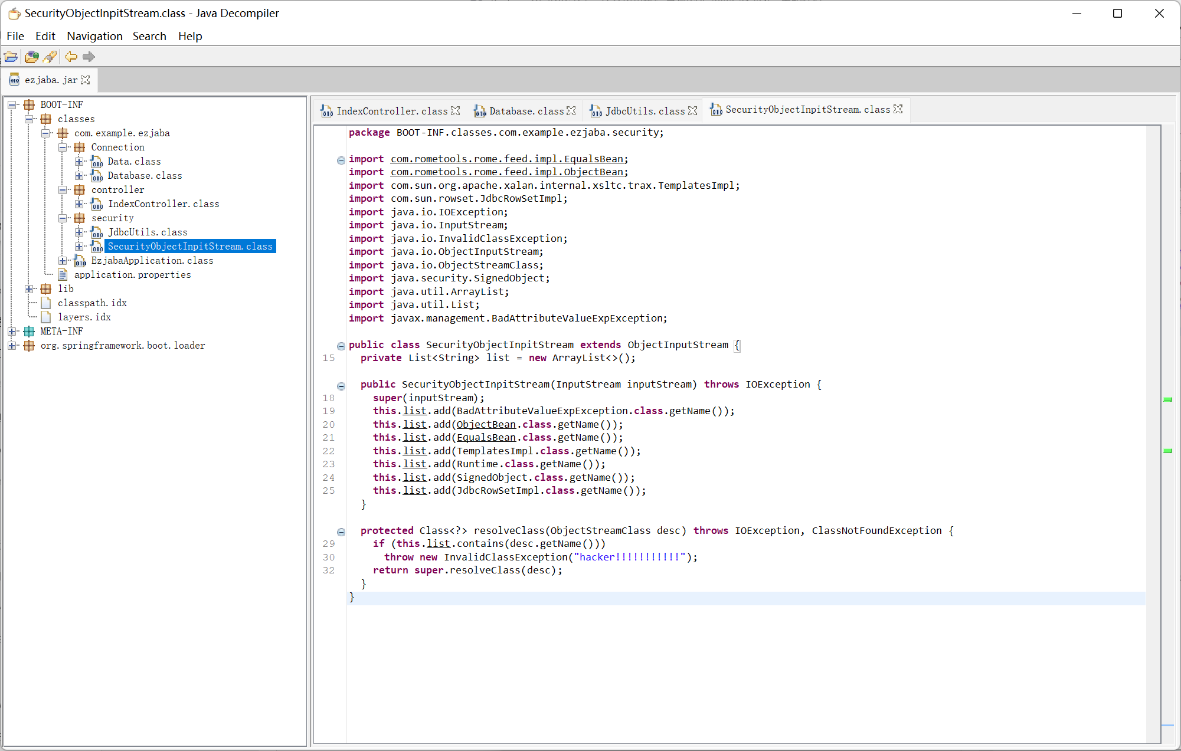Fold the SecurityObjectInpitStream constructor block
This screenshot has height=751, width=1181.
[341, 386]
